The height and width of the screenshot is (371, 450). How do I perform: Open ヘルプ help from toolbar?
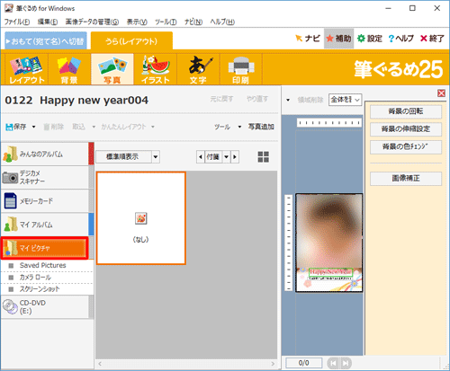(x=400, y=39)
